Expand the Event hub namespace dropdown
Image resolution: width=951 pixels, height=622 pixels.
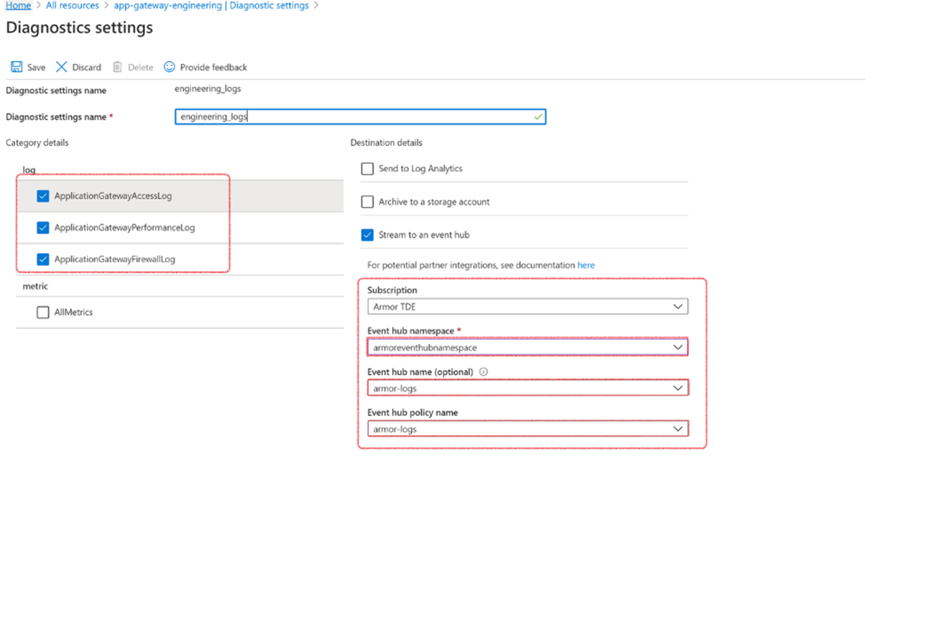click(x=527, y=348)
